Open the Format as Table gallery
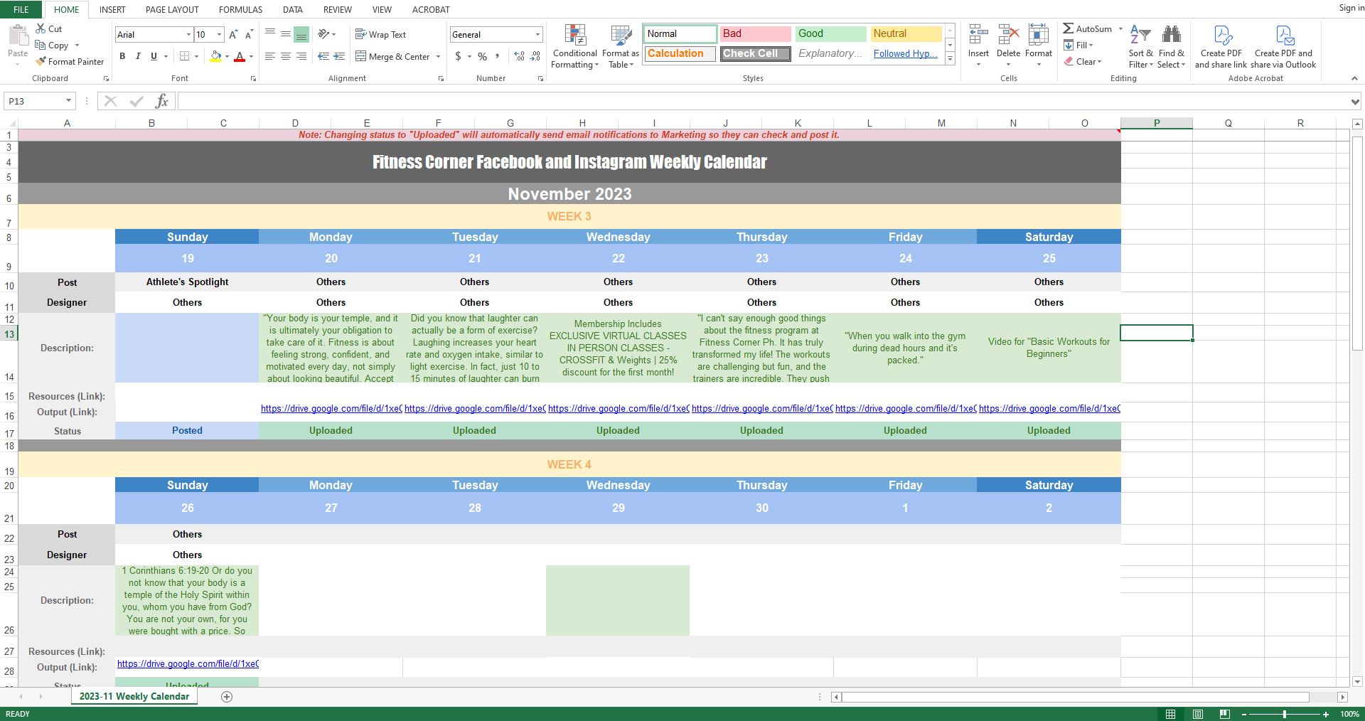The height and width of the screenshot is (721, 1365). tap(621, 47)
